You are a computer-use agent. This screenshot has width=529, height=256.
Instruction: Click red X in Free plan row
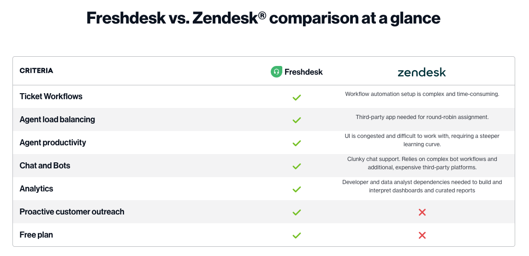(x=422, y=235)
